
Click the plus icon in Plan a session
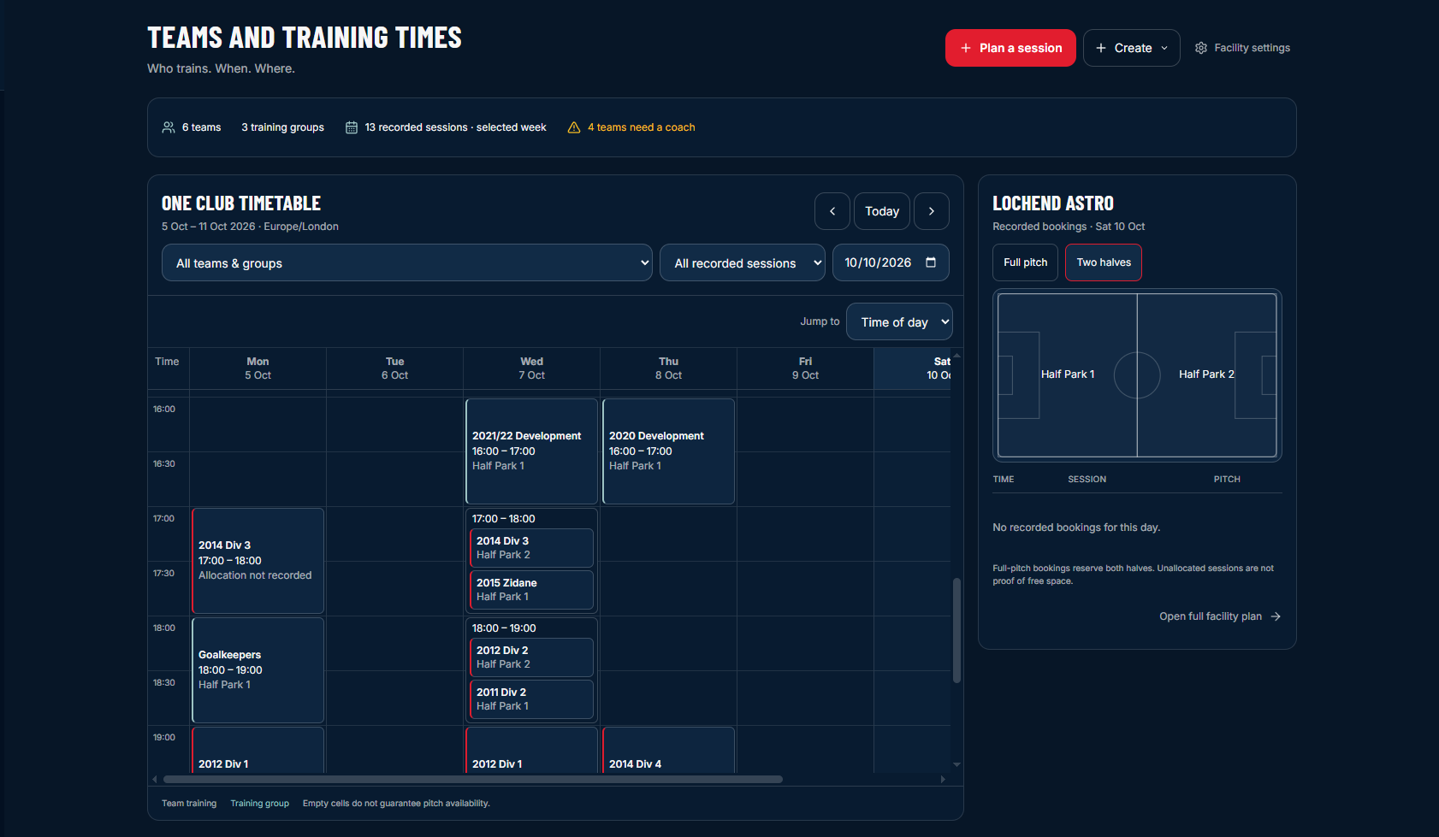click(966, 48)
